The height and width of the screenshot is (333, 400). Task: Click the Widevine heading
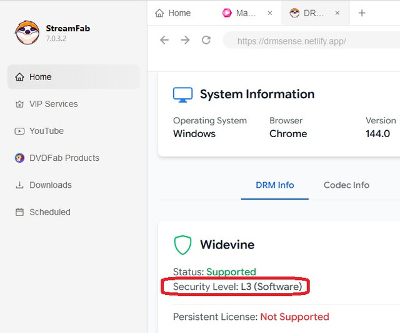coord(227,245)
